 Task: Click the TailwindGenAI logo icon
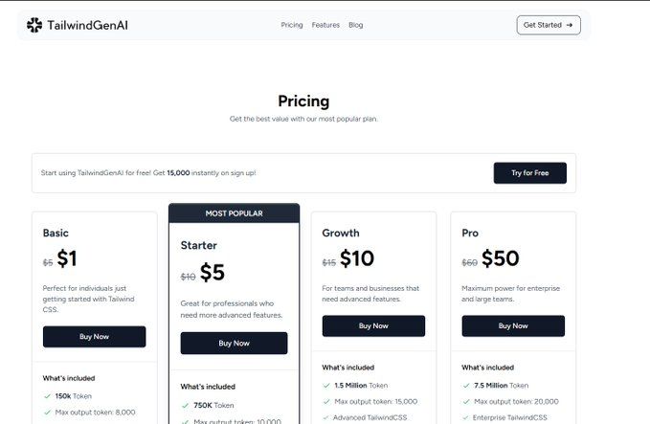[x=34, y=25]
